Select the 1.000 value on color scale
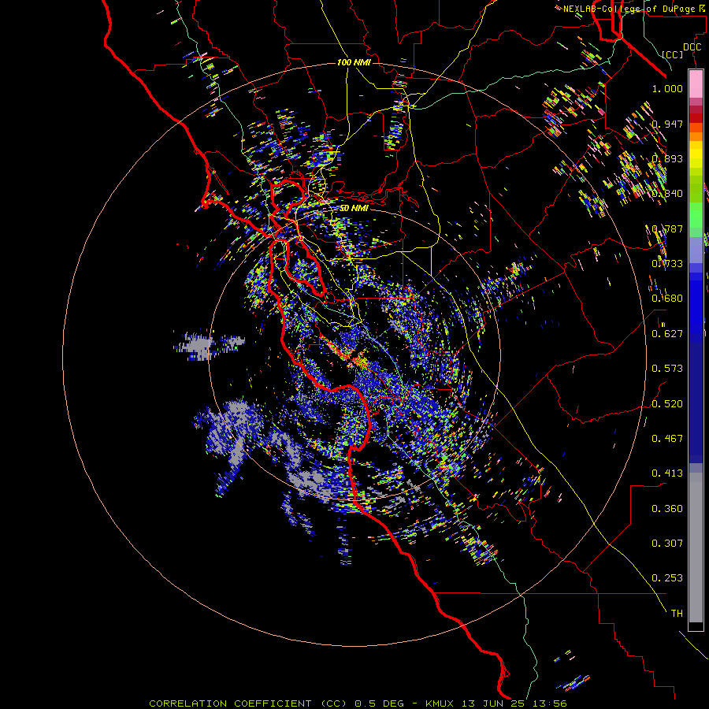The height and width of the screenshot is (709, 709). click(x=667, y=88)
